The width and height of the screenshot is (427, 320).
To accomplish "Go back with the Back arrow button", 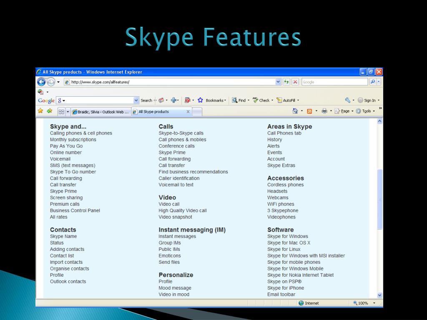I will point(41,82).
